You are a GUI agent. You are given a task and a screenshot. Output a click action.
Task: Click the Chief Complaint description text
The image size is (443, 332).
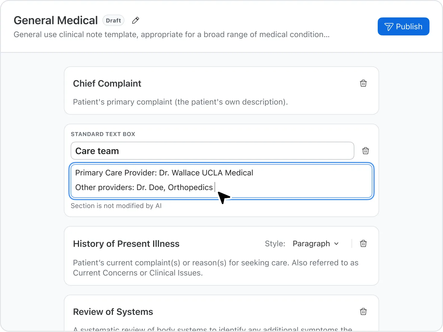pos(180,102)
